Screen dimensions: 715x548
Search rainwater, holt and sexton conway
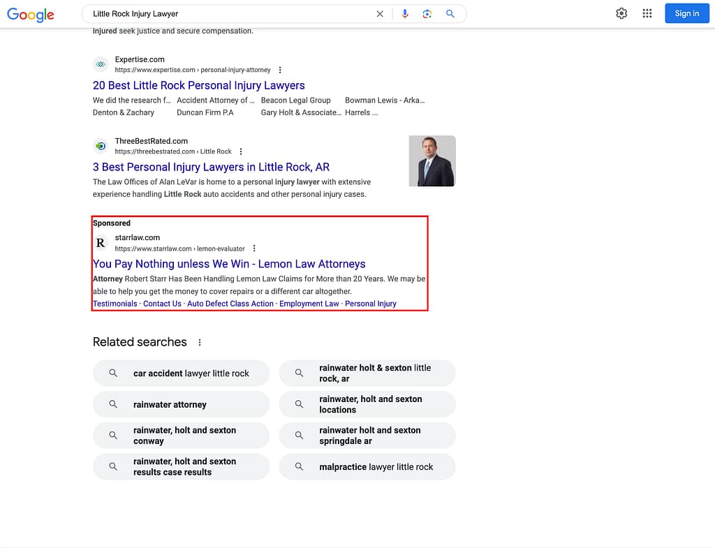tap(181, 436)
